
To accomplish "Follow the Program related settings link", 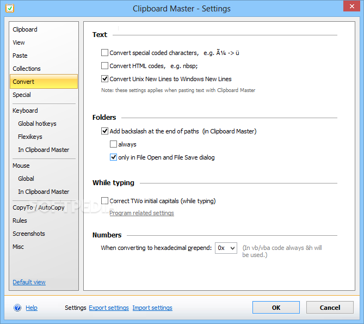I will pos(141,213).
